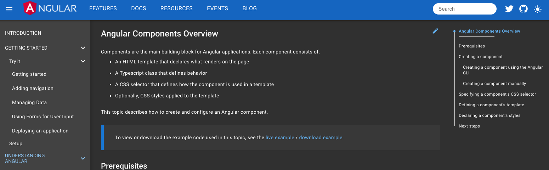Image resolution: width=549 pixels, height=170 pixels.
Task: Open the Features menu
Action: click(x=103, y=8)
